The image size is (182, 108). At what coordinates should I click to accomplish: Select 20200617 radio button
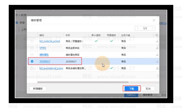tap(32, 61)
